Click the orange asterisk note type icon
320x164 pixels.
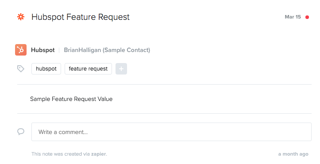point(21,17)
